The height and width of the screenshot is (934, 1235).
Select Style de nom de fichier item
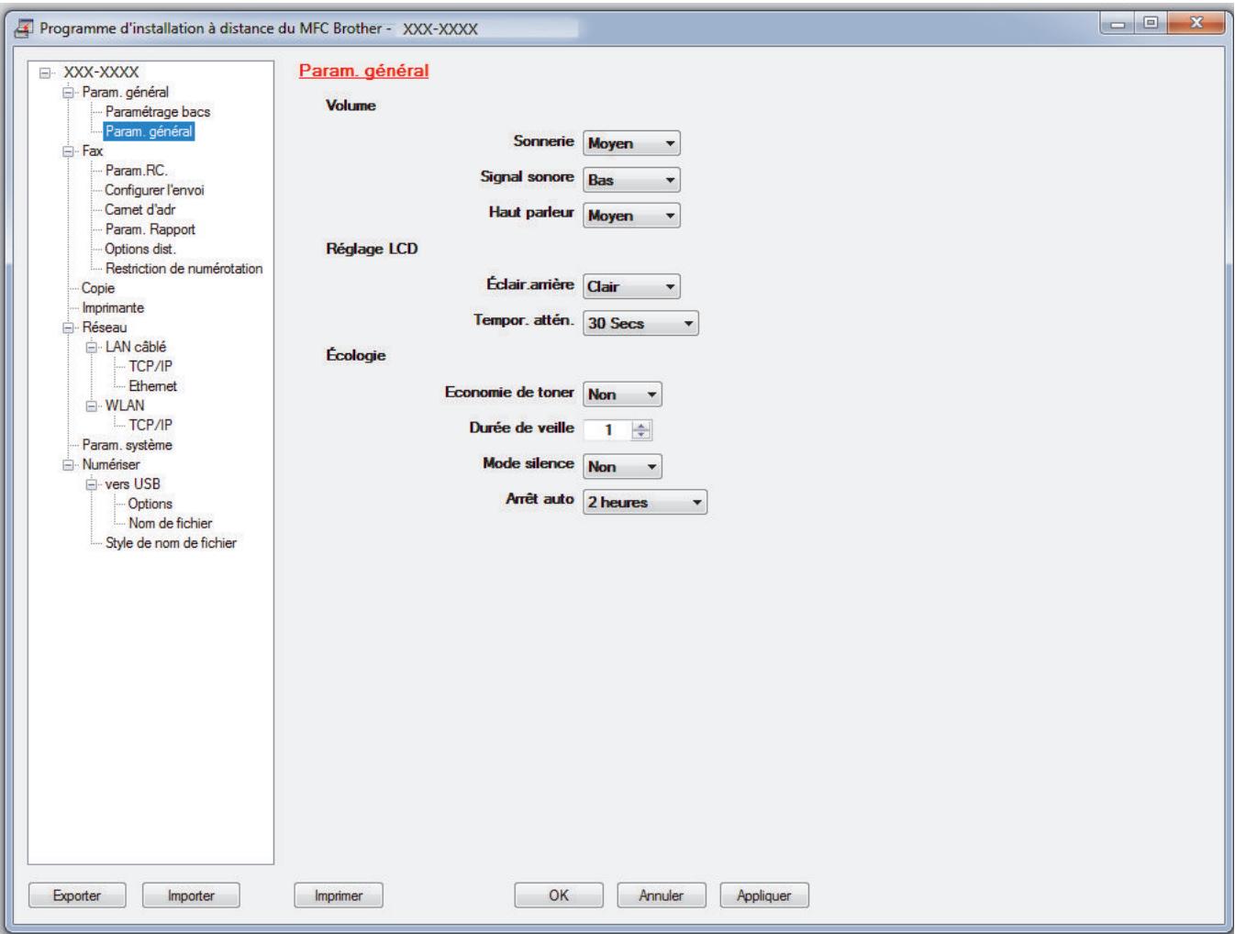point(171,543)
